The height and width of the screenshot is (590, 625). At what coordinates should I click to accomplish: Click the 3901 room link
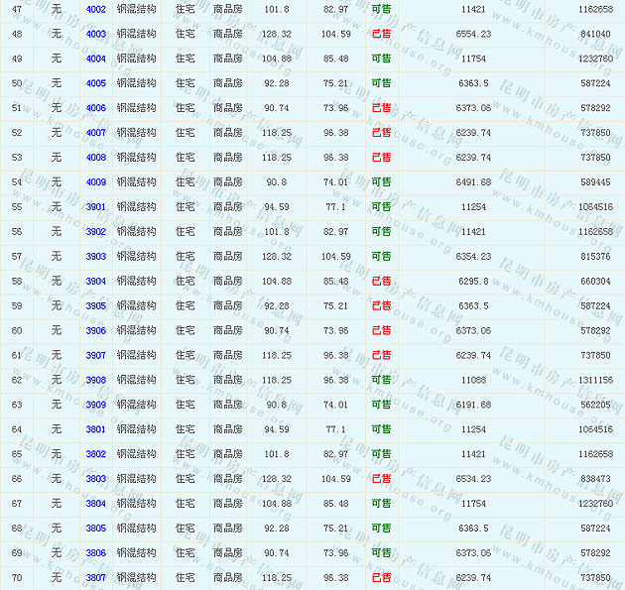pos(96,207)
